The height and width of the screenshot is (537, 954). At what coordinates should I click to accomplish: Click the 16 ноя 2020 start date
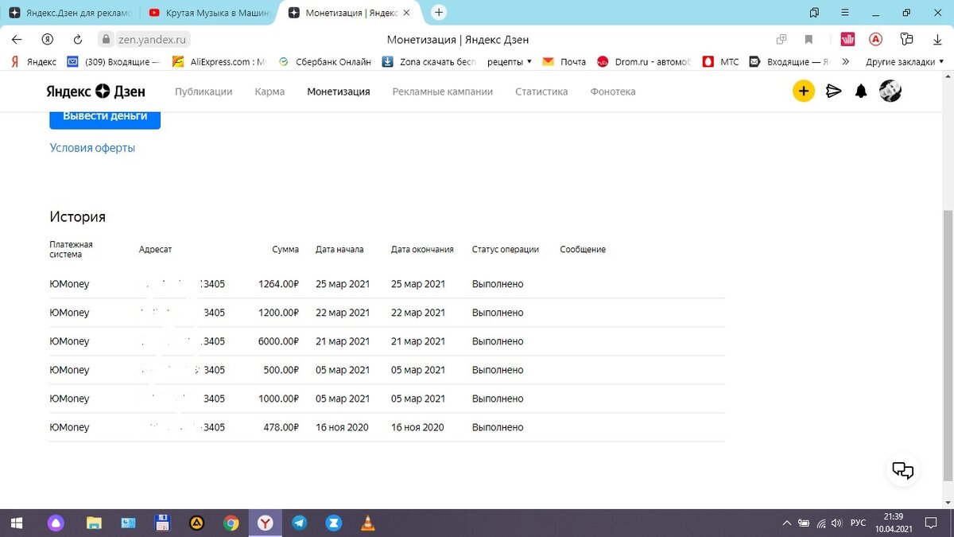(342, 427)
